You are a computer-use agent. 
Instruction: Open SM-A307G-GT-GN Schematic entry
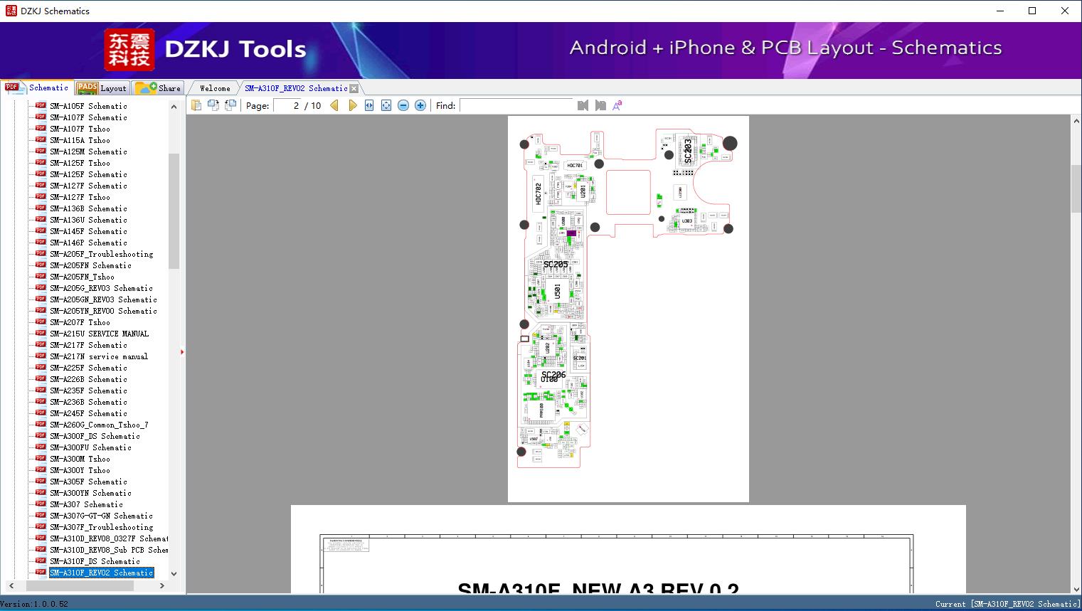pyautogui.click(x=101, y=516)
